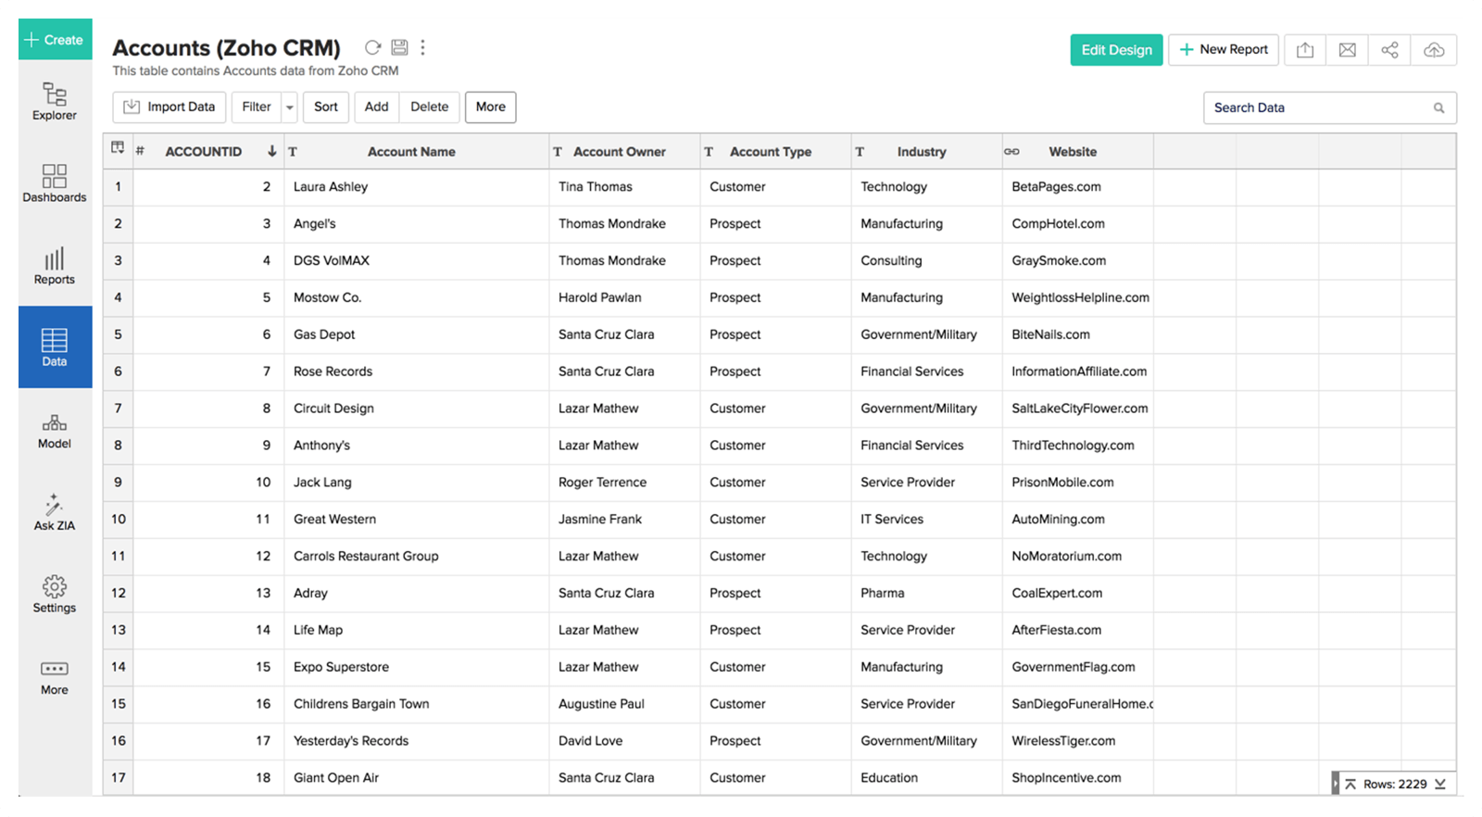Click in the Search Data field
The image size is (1482, 817).
[x=1320, y=107]
